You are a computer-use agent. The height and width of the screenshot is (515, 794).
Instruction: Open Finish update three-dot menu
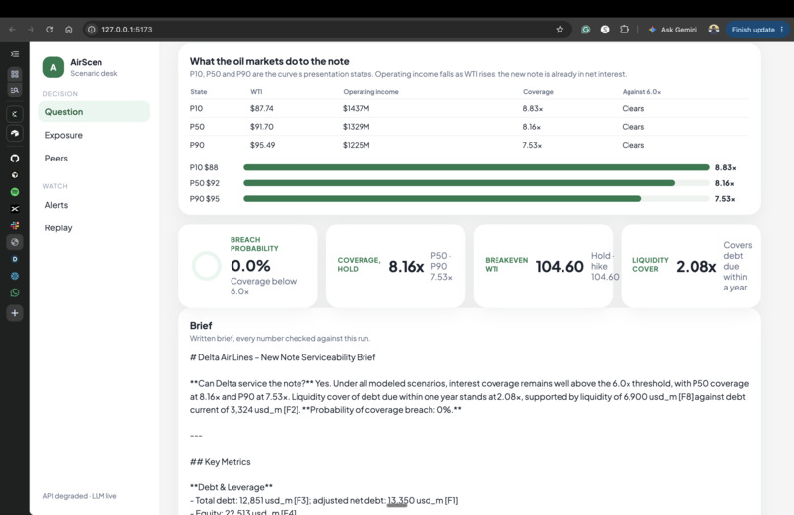tap(782, 30)
